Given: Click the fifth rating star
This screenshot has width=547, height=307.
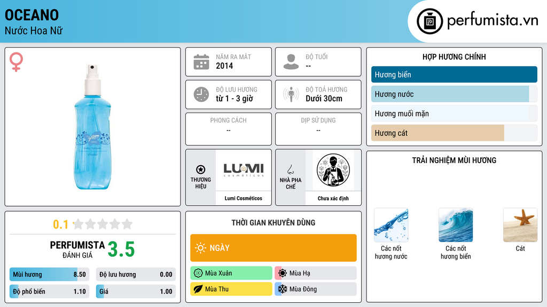Looking at the screenshot, I should tap(127, 224).
